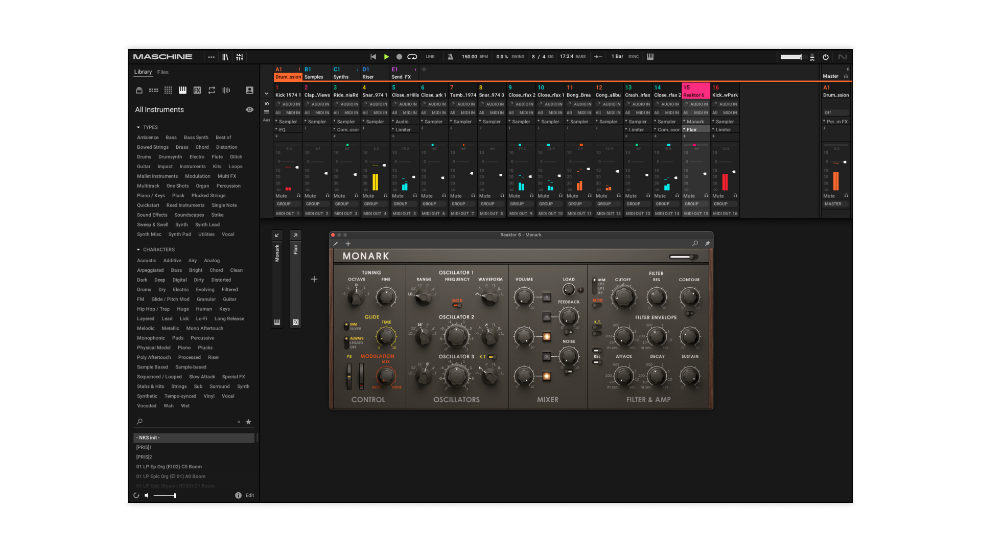Click the Edit button in browser footer

click(x=249, y=495)
